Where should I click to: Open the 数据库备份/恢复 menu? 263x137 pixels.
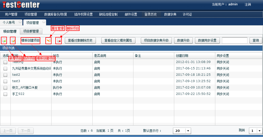click(56, 14)
